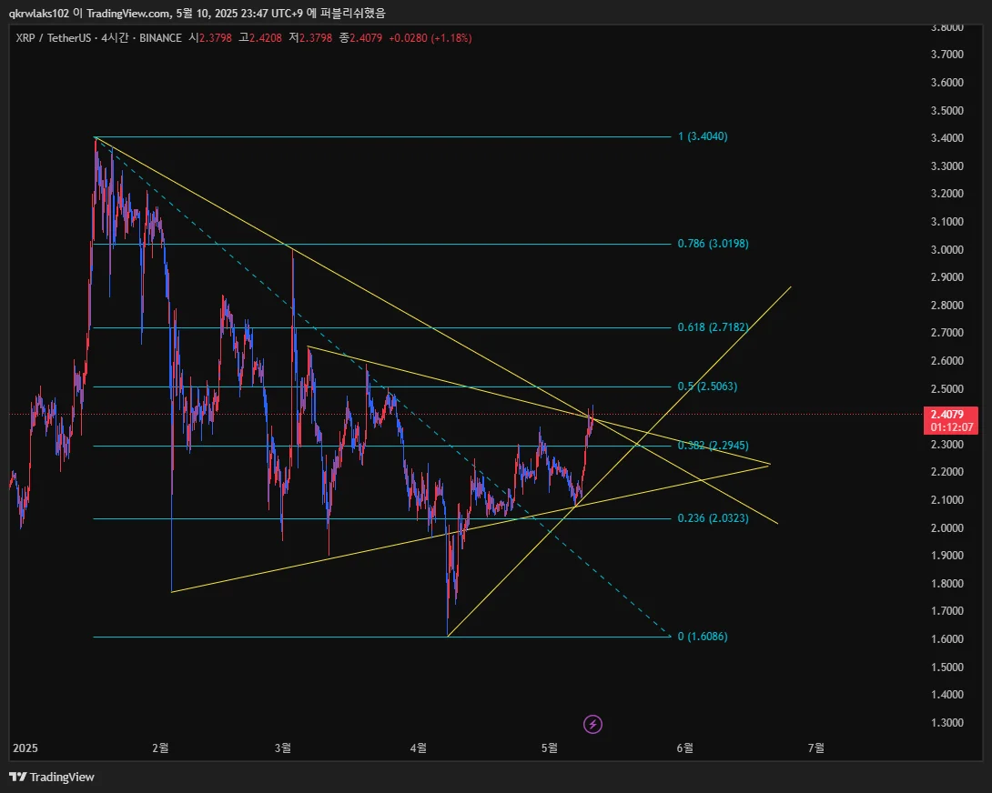Click the XRP / TetherUS symbol title
Viewport: 992px width, 793px height.
tap(53, 38)
